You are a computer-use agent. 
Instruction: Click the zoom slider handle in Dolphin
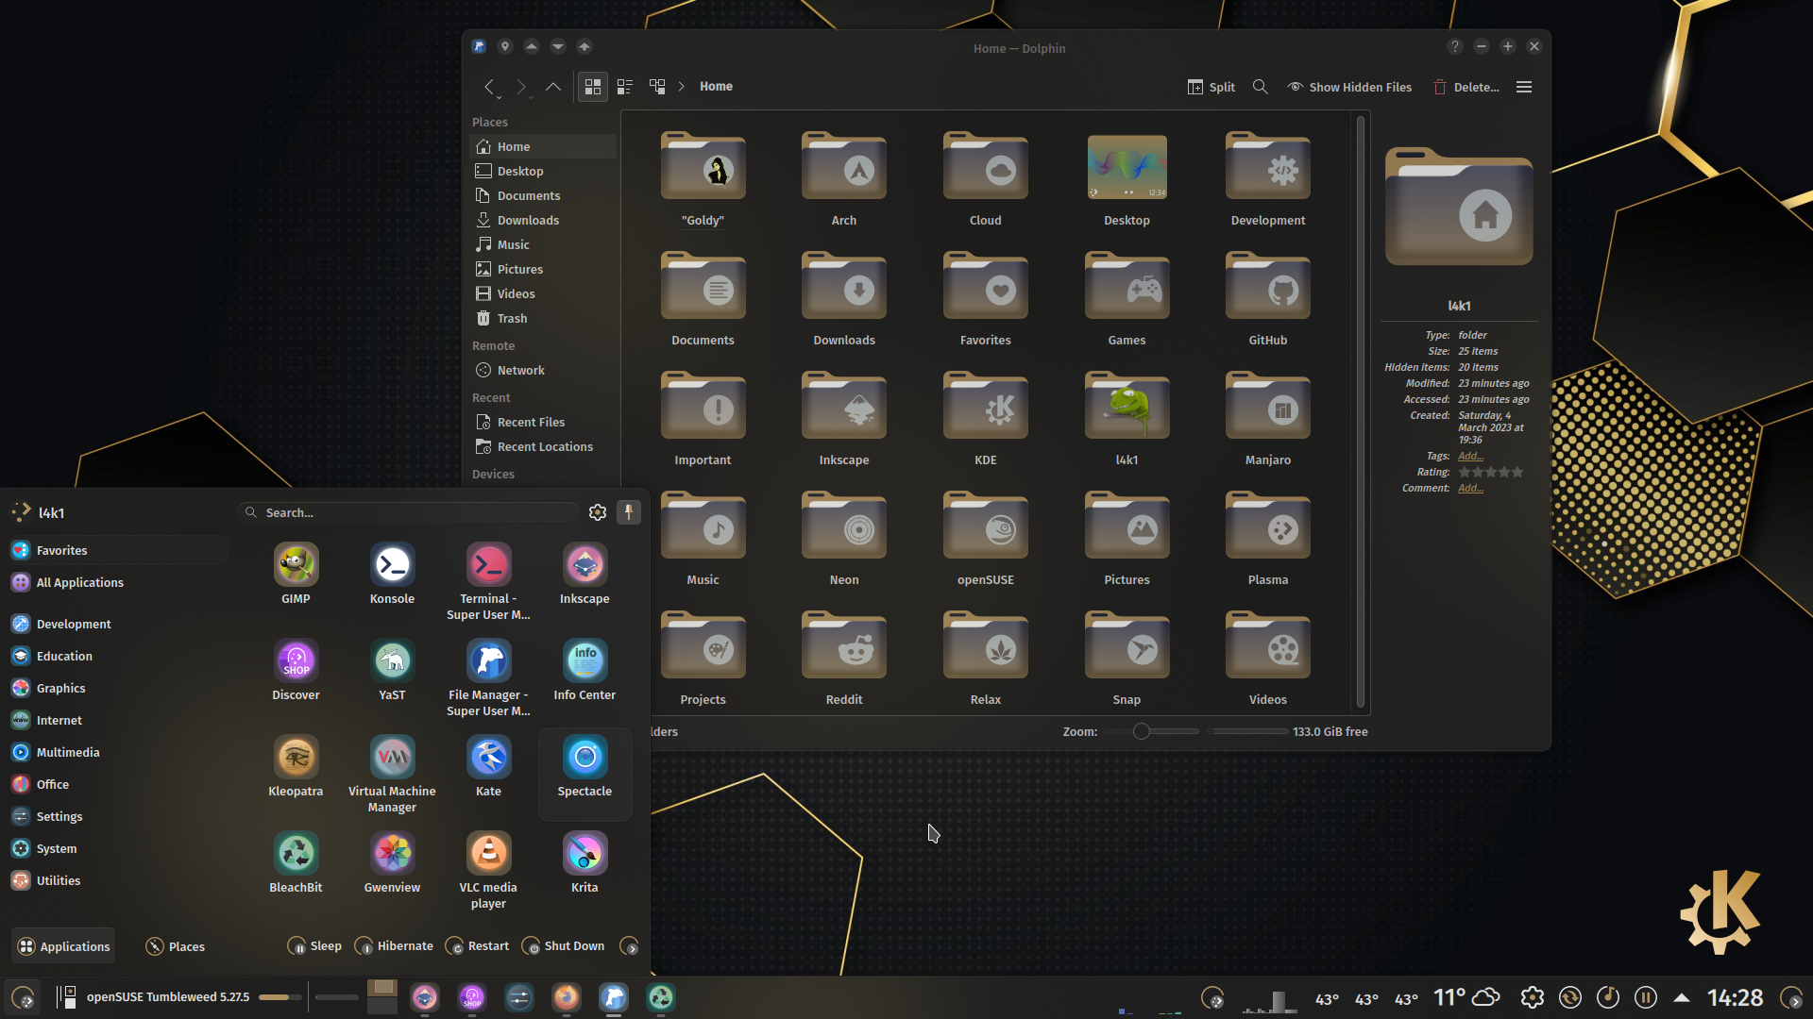pos(1141,731)
